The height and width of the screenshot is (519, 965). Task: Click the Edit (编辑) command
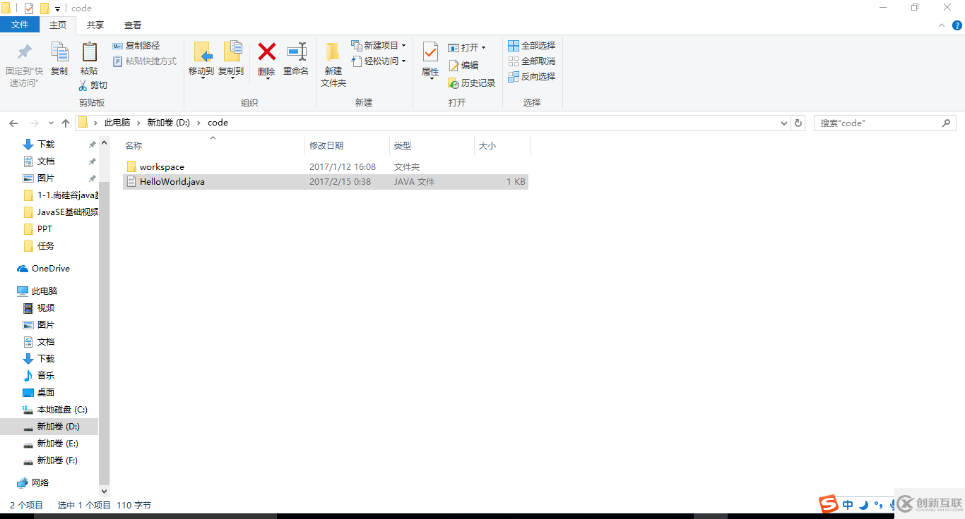[463, 65]
